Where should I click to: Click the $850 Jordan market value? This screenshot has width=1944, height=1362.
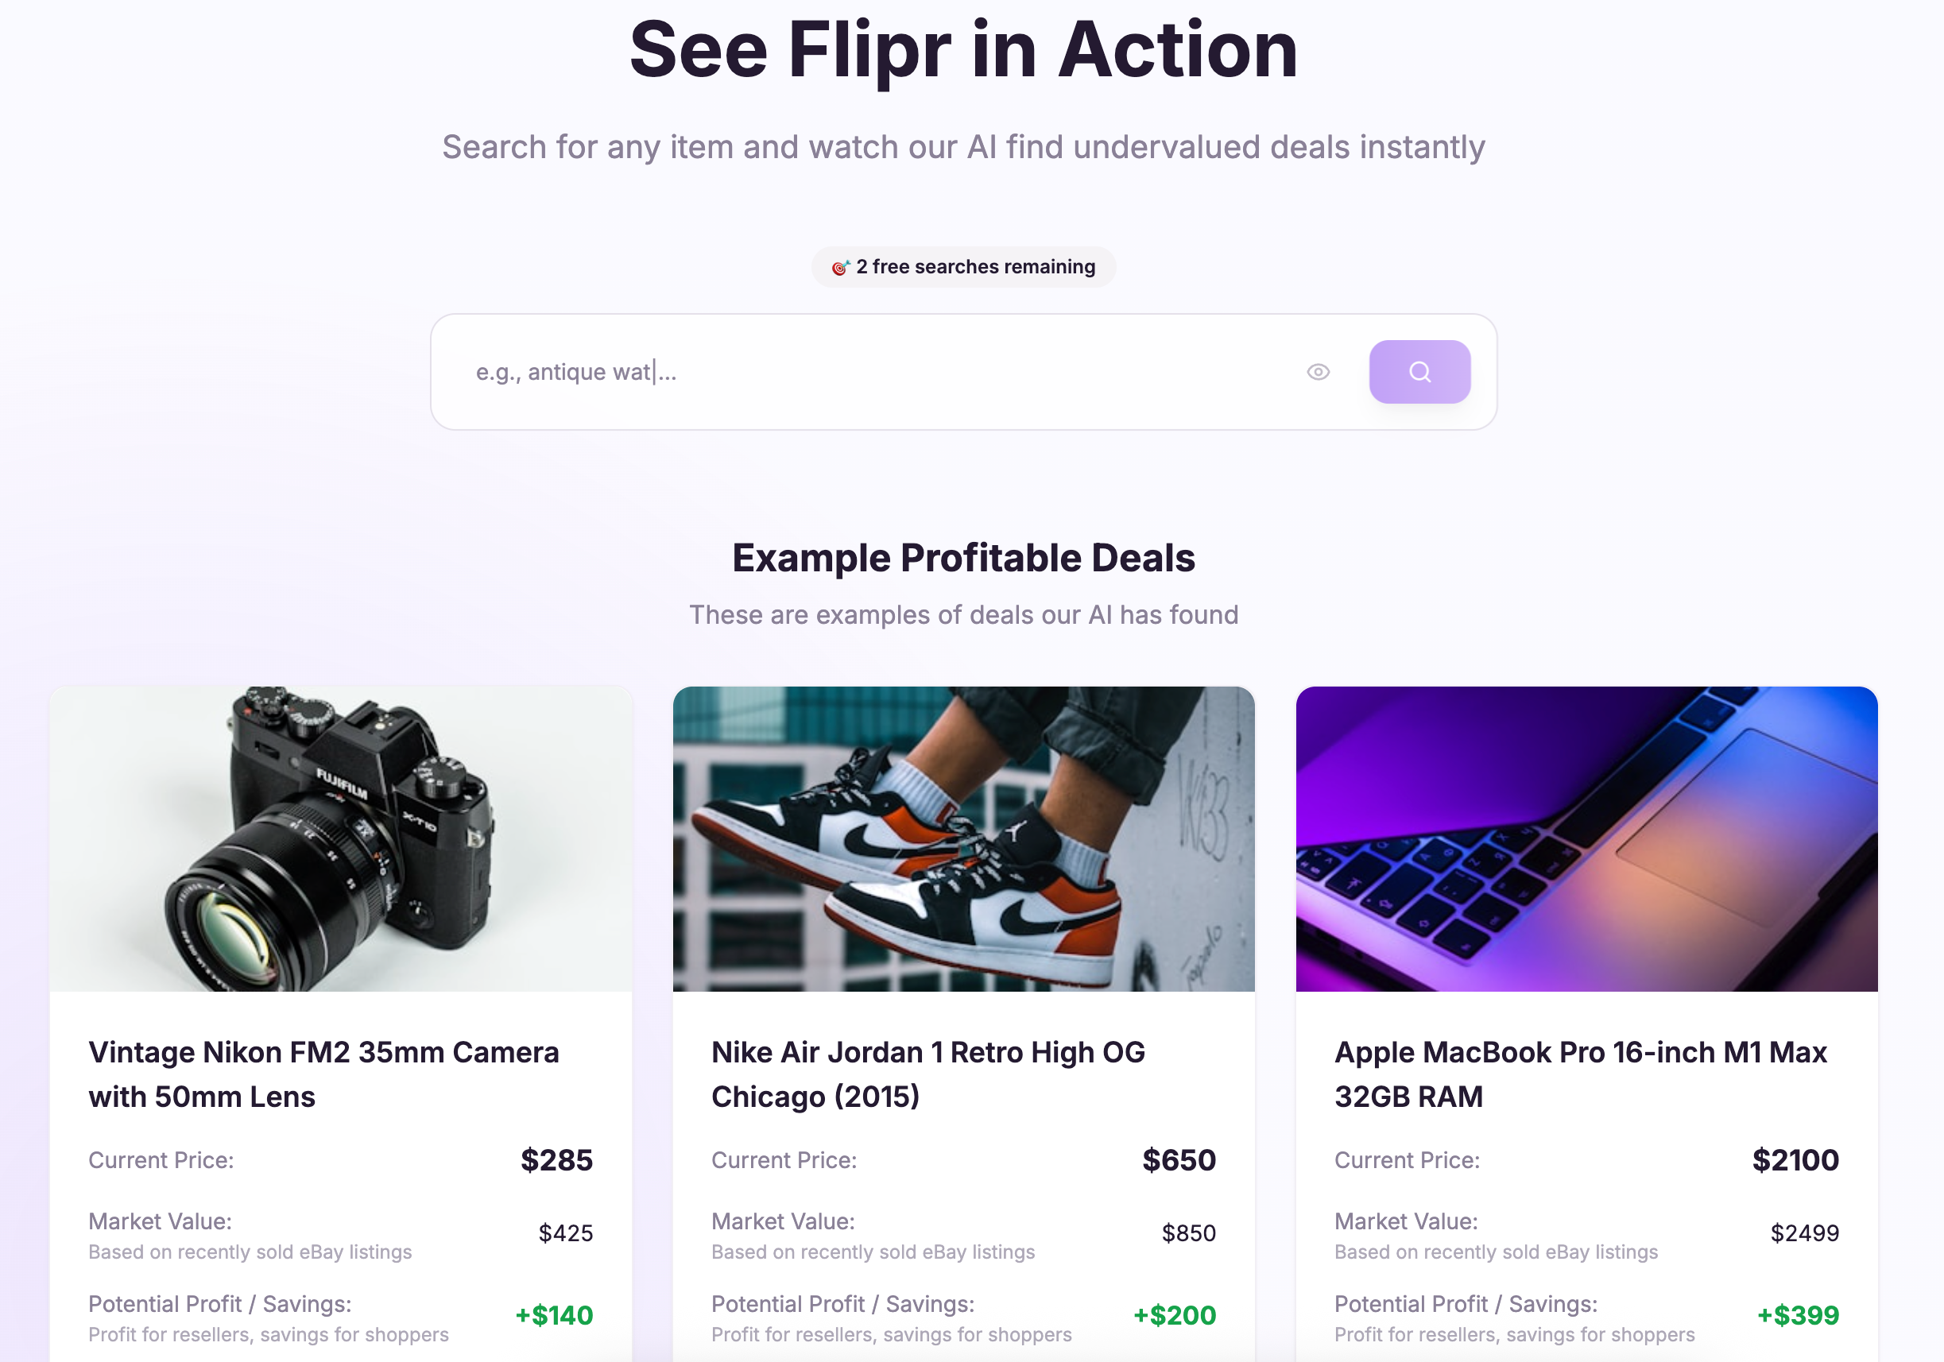tap(1189, 1233)
